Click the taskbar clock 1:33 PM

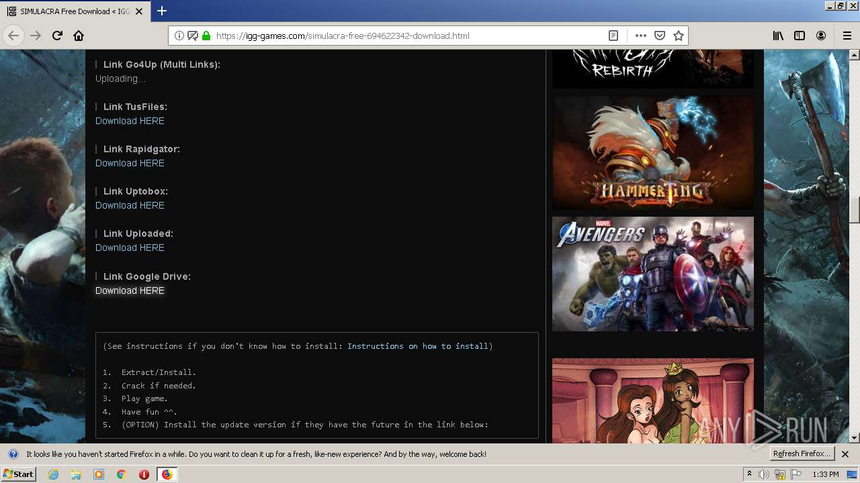pos(826,474)
